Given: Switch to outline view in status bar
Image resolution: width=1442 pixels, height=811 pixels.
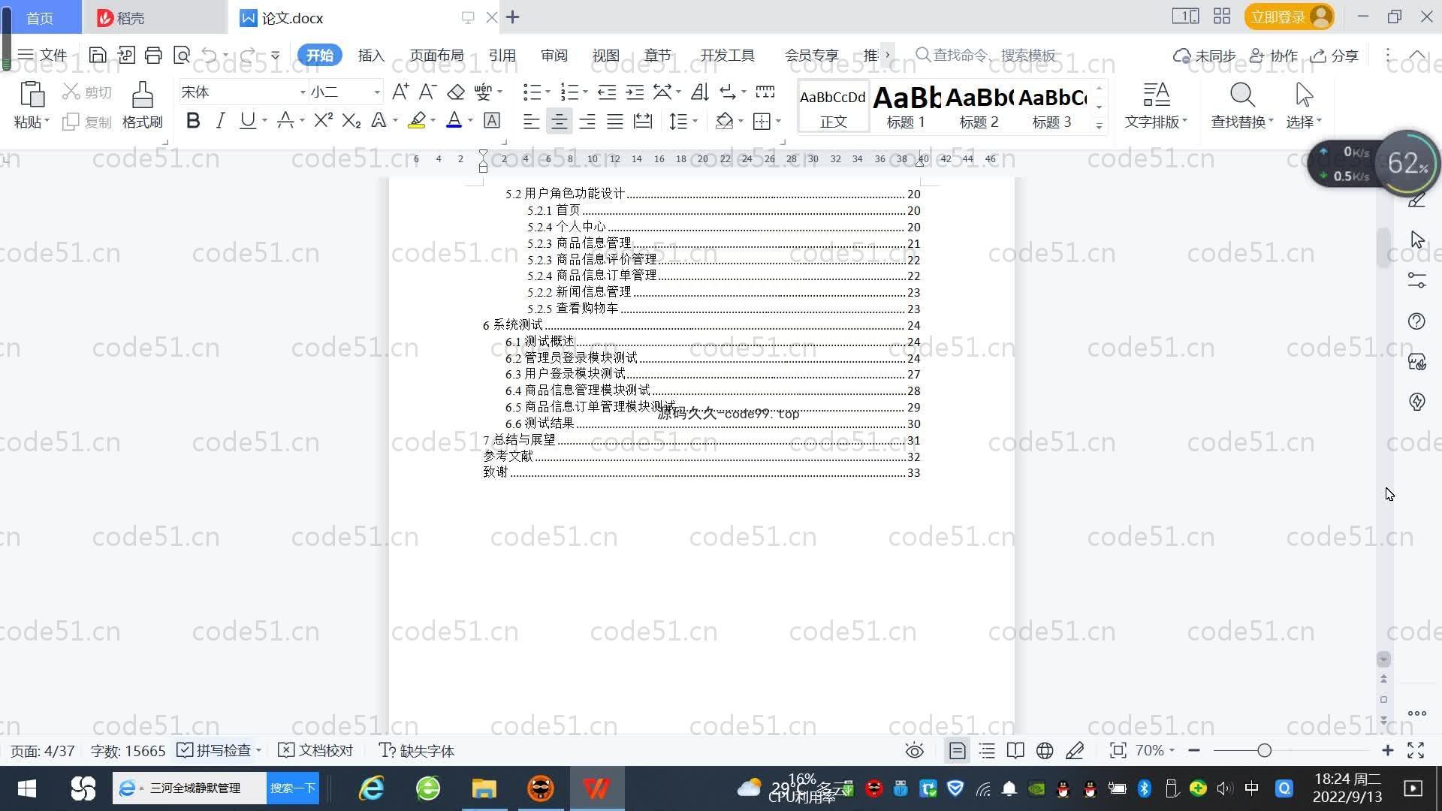Looking at the screenshot, I should [x=987, y=750].
